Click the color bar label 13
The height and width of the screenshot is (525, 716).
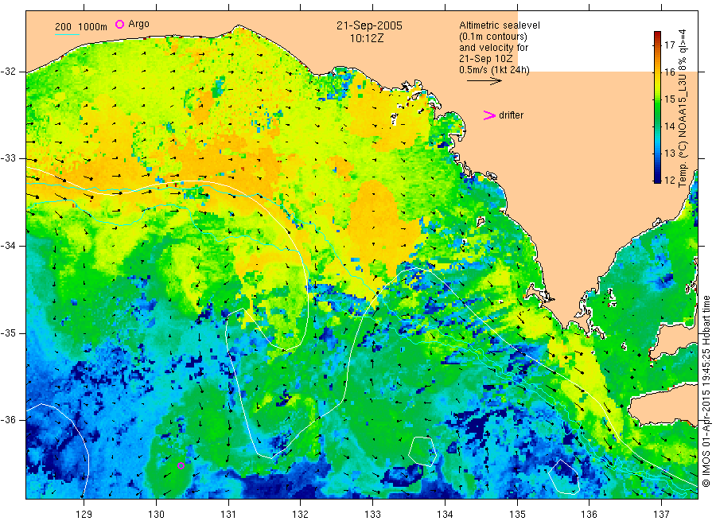coord(669,153)
